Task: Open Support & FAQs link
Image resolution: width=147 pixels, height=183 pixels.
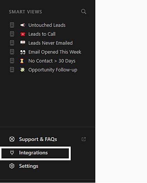Action: 38,139
